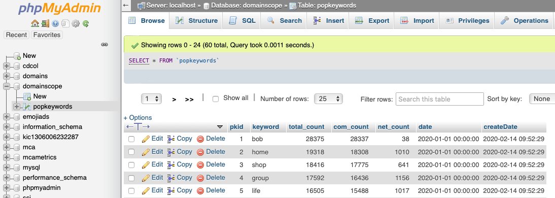
Task: Click the New table icon under domainscope
Action: point(27,96)
